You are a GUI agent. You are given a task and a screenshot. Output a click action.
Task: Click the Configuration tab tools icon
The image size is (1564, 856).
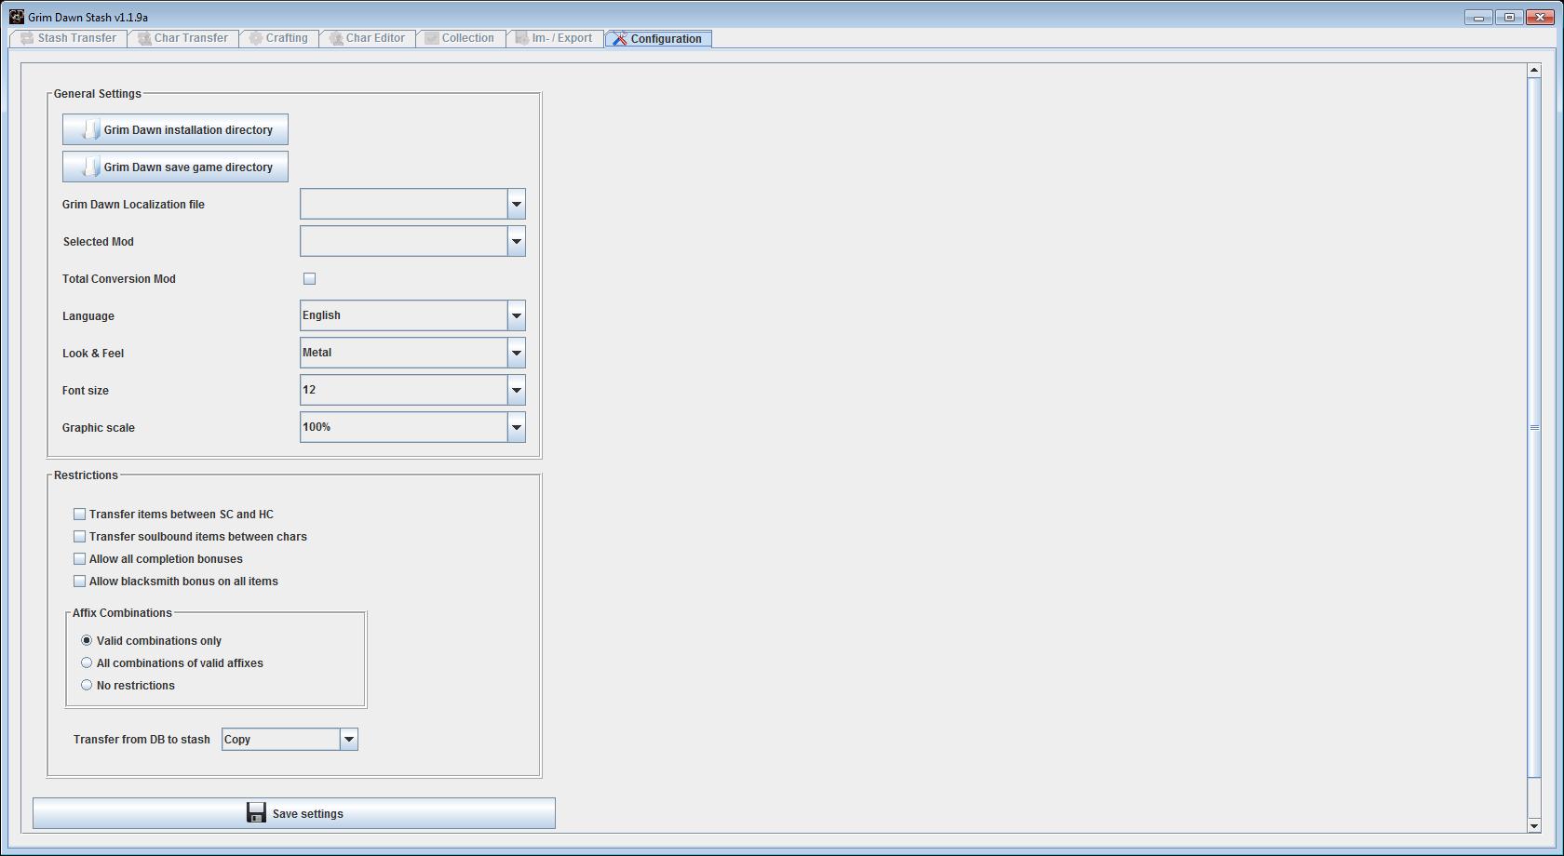(x=619, y=39)
